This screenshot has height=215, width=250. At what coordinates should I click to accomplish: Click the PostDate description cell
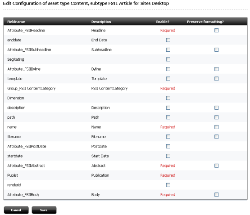pos(99,146)
